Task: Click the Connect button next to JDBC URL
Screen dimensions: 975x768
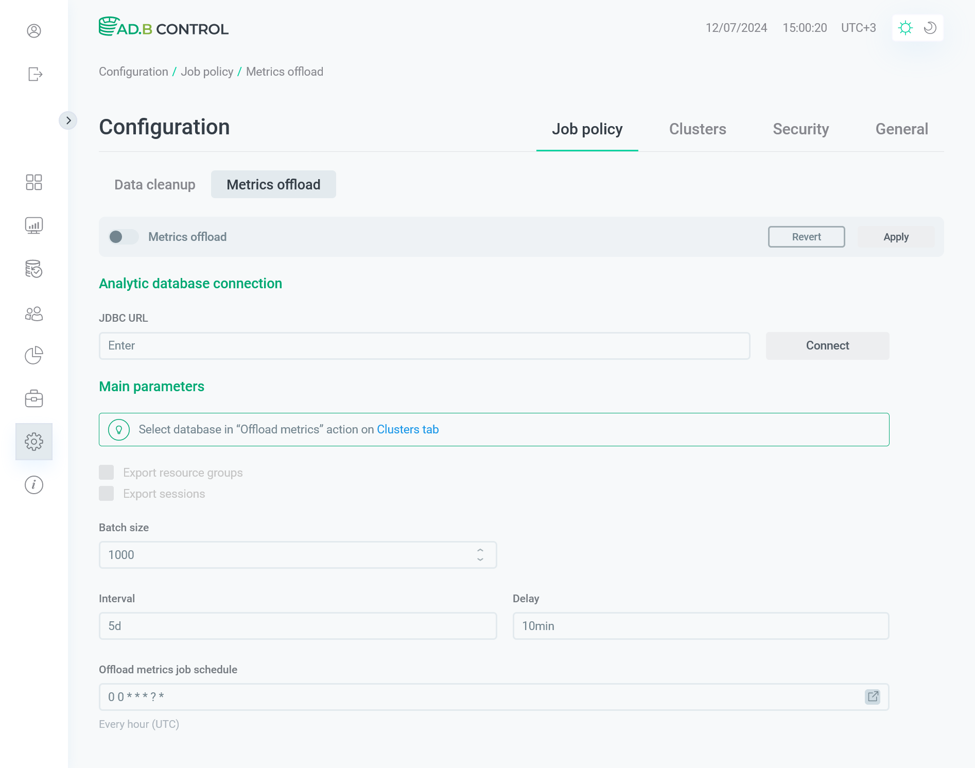Action: coord(827,345)
